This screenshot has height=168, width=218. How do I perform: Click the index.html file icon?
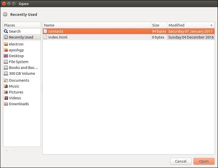(x=45, y=37)
